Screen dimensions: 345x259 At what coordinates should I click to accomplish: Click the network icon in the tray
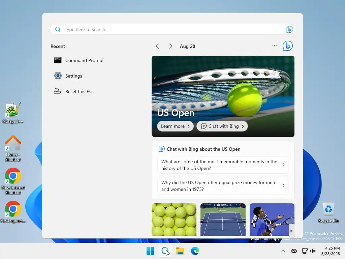(x=305, y=251)
